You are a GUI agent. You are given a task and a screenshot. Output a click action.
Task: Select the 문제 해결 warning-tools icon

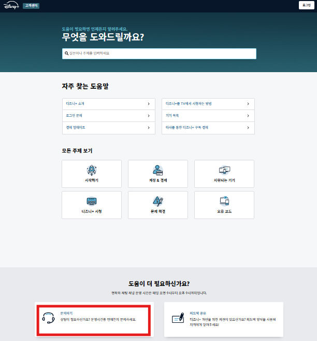click(158, 201)
